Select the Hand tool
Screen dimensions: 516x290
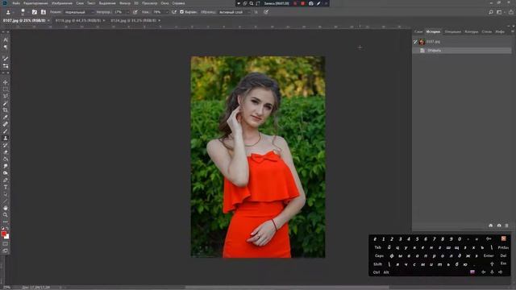[6, 208]
